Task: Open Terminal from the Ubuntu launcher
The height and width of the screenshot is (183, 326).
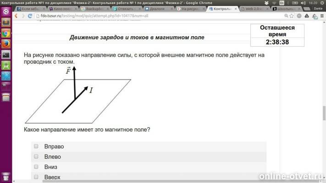Action: point(6,55)
